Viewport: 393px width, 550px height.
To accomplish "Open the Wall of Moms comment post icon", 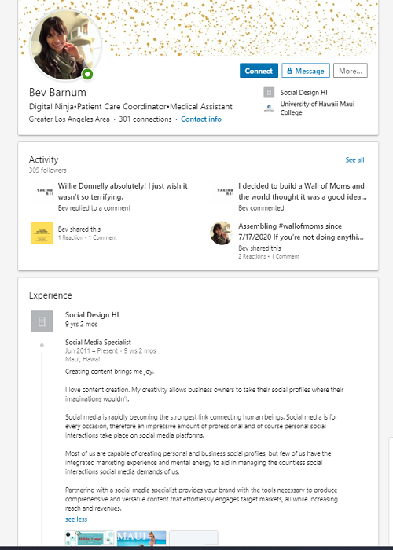I will point(222,192).
